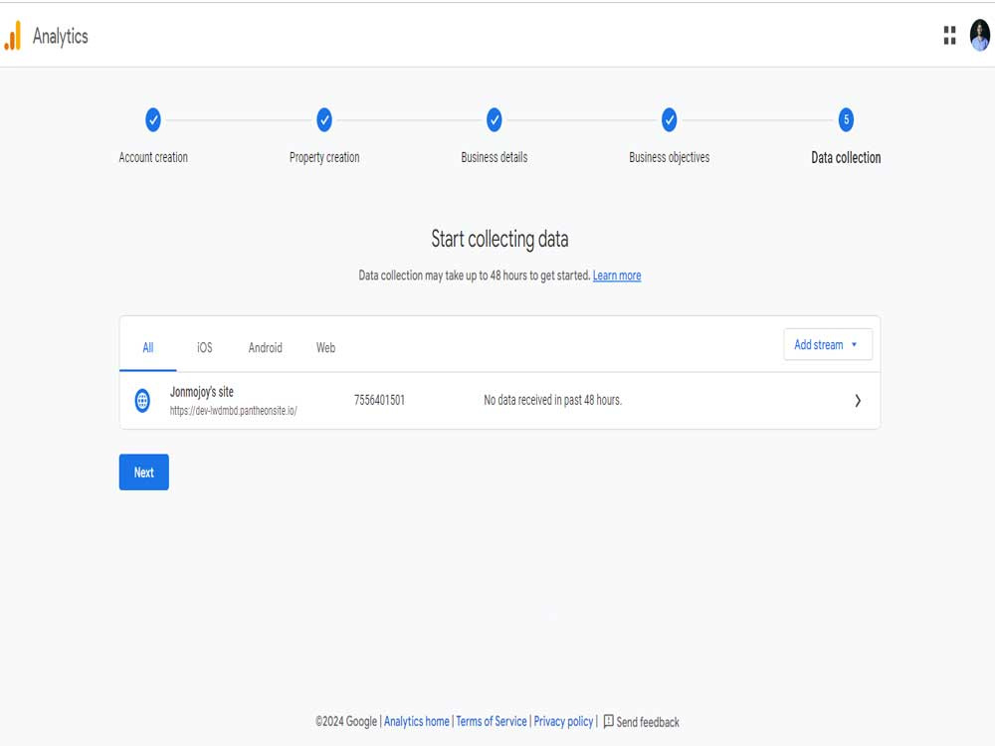Click the 'No data received in past 48 hours.' status

coord(552,400)
